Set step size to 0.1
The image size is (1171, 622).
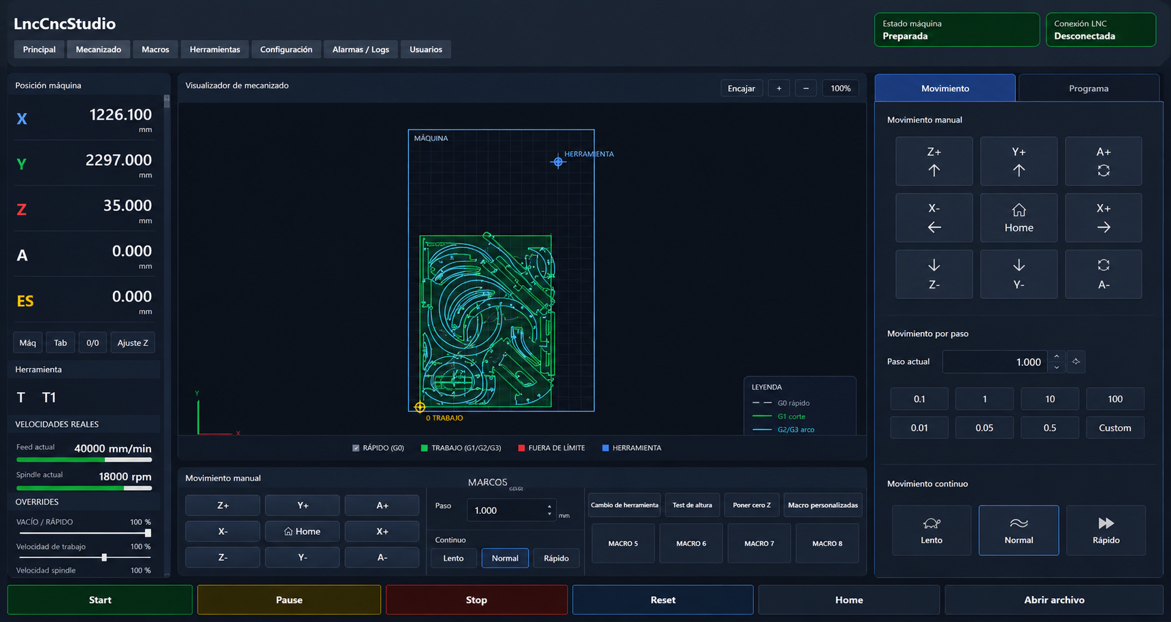pos(919,399)
